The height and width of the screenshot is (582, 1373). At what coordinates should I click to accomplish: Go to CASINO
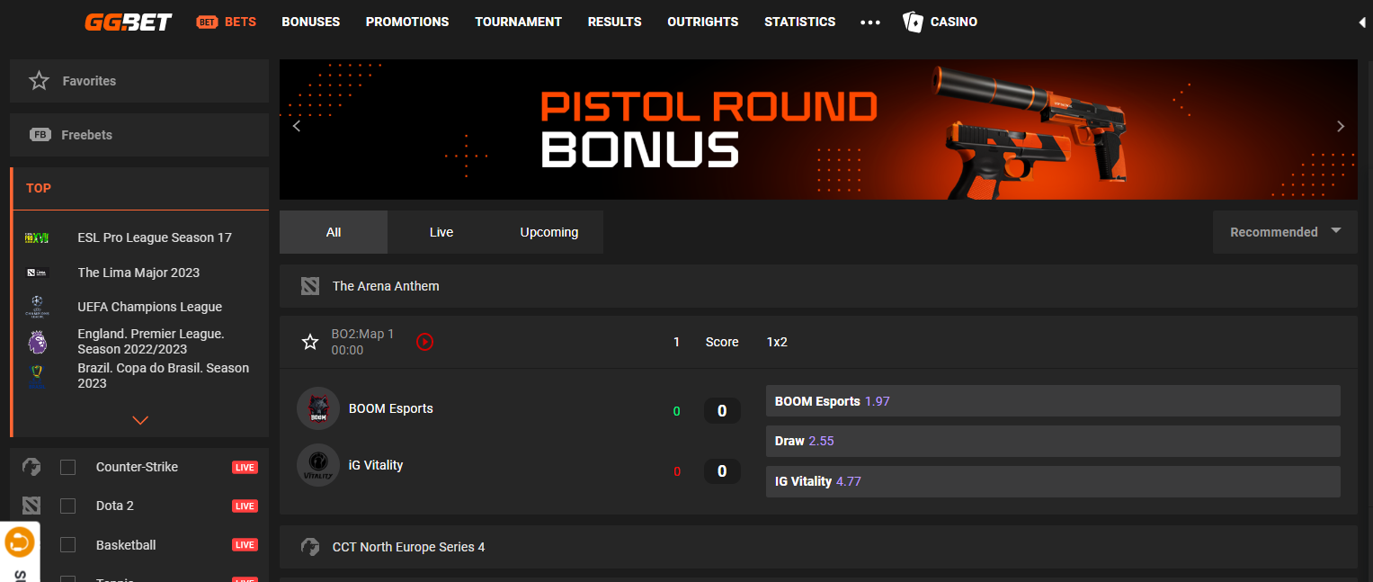pos(954,22)
